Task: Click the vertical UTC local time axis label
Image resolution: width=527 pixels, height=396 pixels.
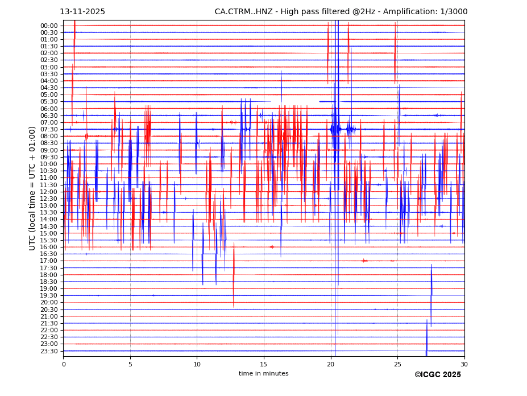Action: [32, 188]
